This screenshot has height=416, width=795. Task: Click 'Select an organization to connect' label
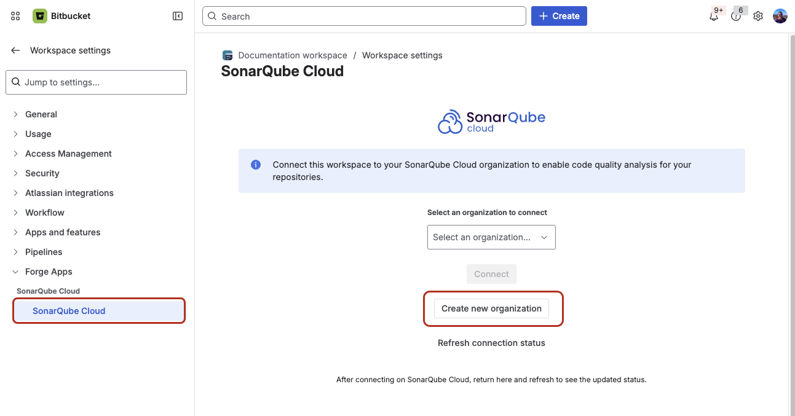[x=487, y=213]
